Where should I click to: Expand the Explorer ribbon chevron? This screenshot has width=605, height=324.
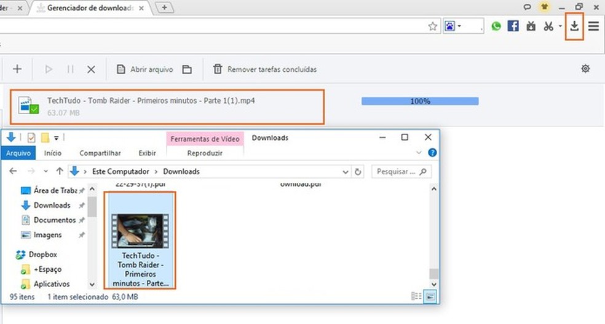click(x=419, y=153)
